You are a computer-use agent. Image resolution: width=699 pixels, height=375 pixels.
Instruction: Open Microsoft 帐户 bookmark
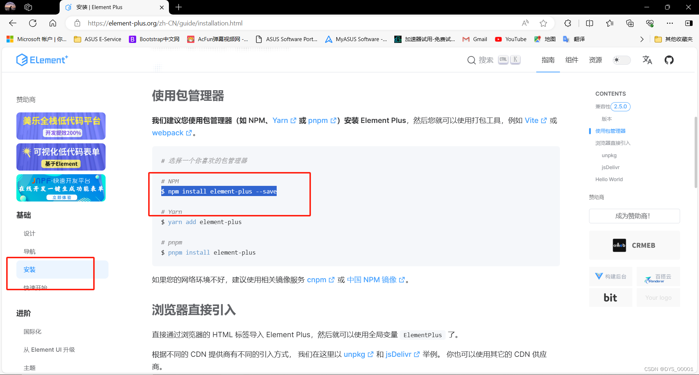pos(37,39)
